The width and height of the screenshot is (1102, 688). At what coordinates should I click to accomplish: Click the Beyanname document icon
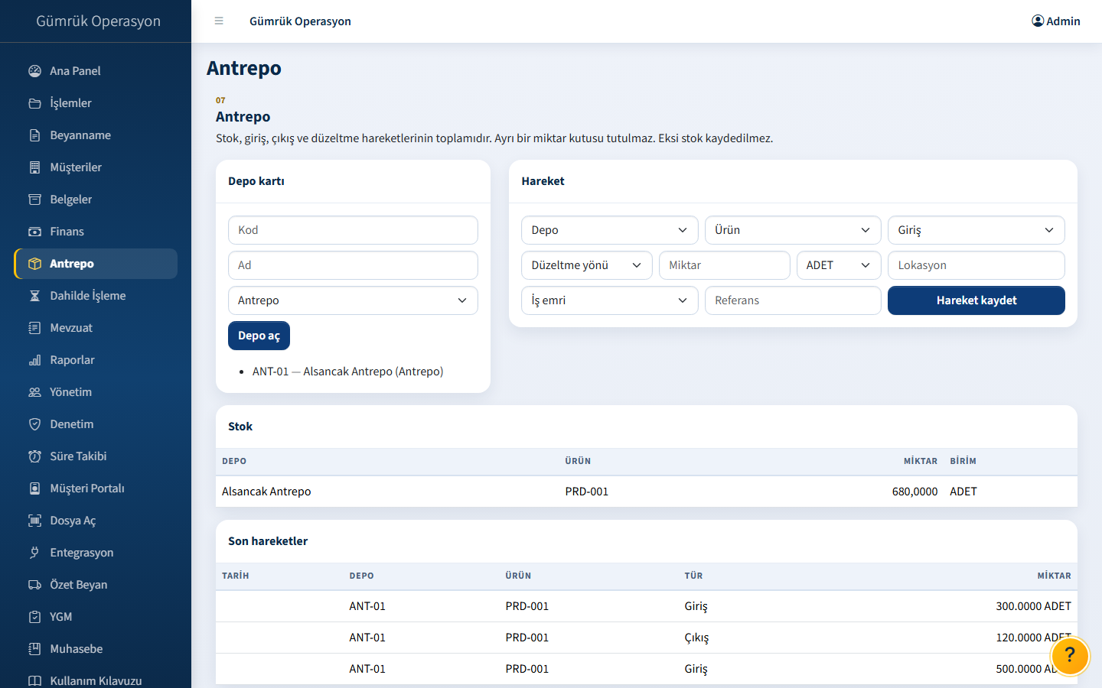[34, 135]
